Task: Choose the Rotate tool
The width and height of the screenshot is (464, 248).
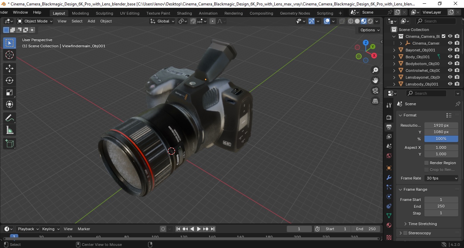Action: (x=10, y=80)
